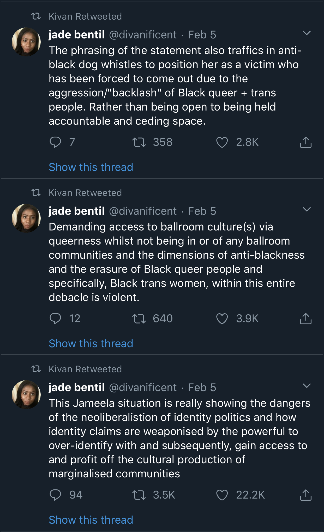324x532 pixels.
Task: Open jade bentil's avatar on the first tweet
Action: click(26, 42)
